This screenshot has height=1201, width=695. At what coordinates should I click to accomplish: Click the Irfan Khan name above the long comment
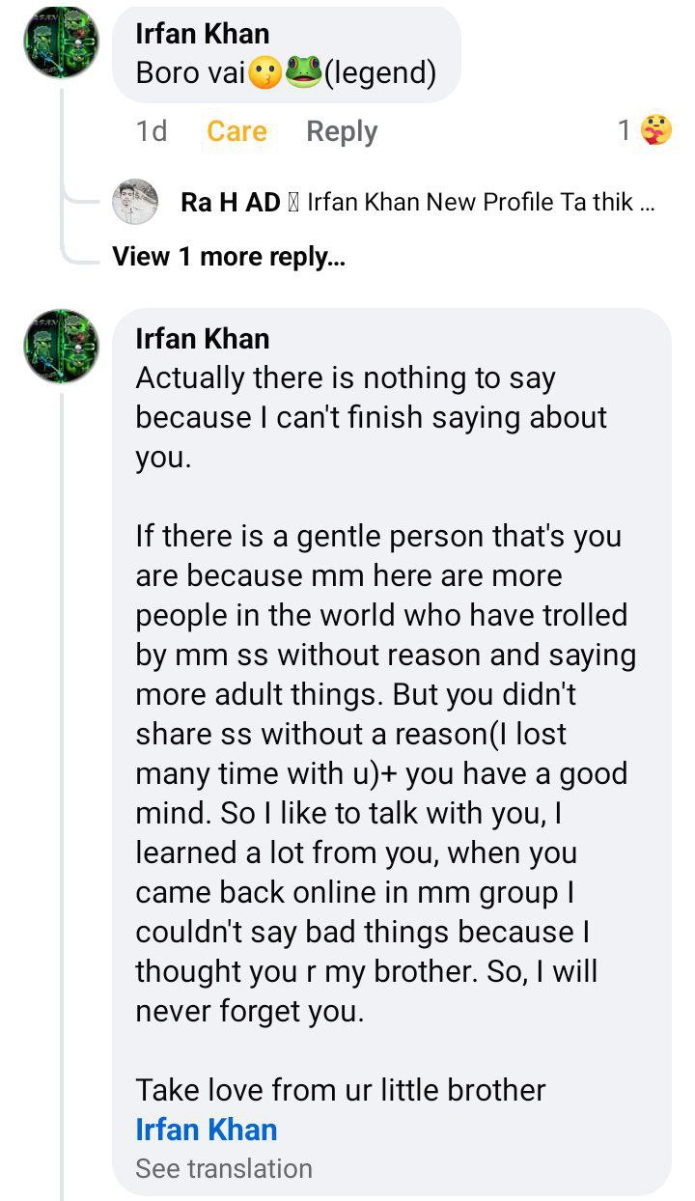tap(203, 339)
